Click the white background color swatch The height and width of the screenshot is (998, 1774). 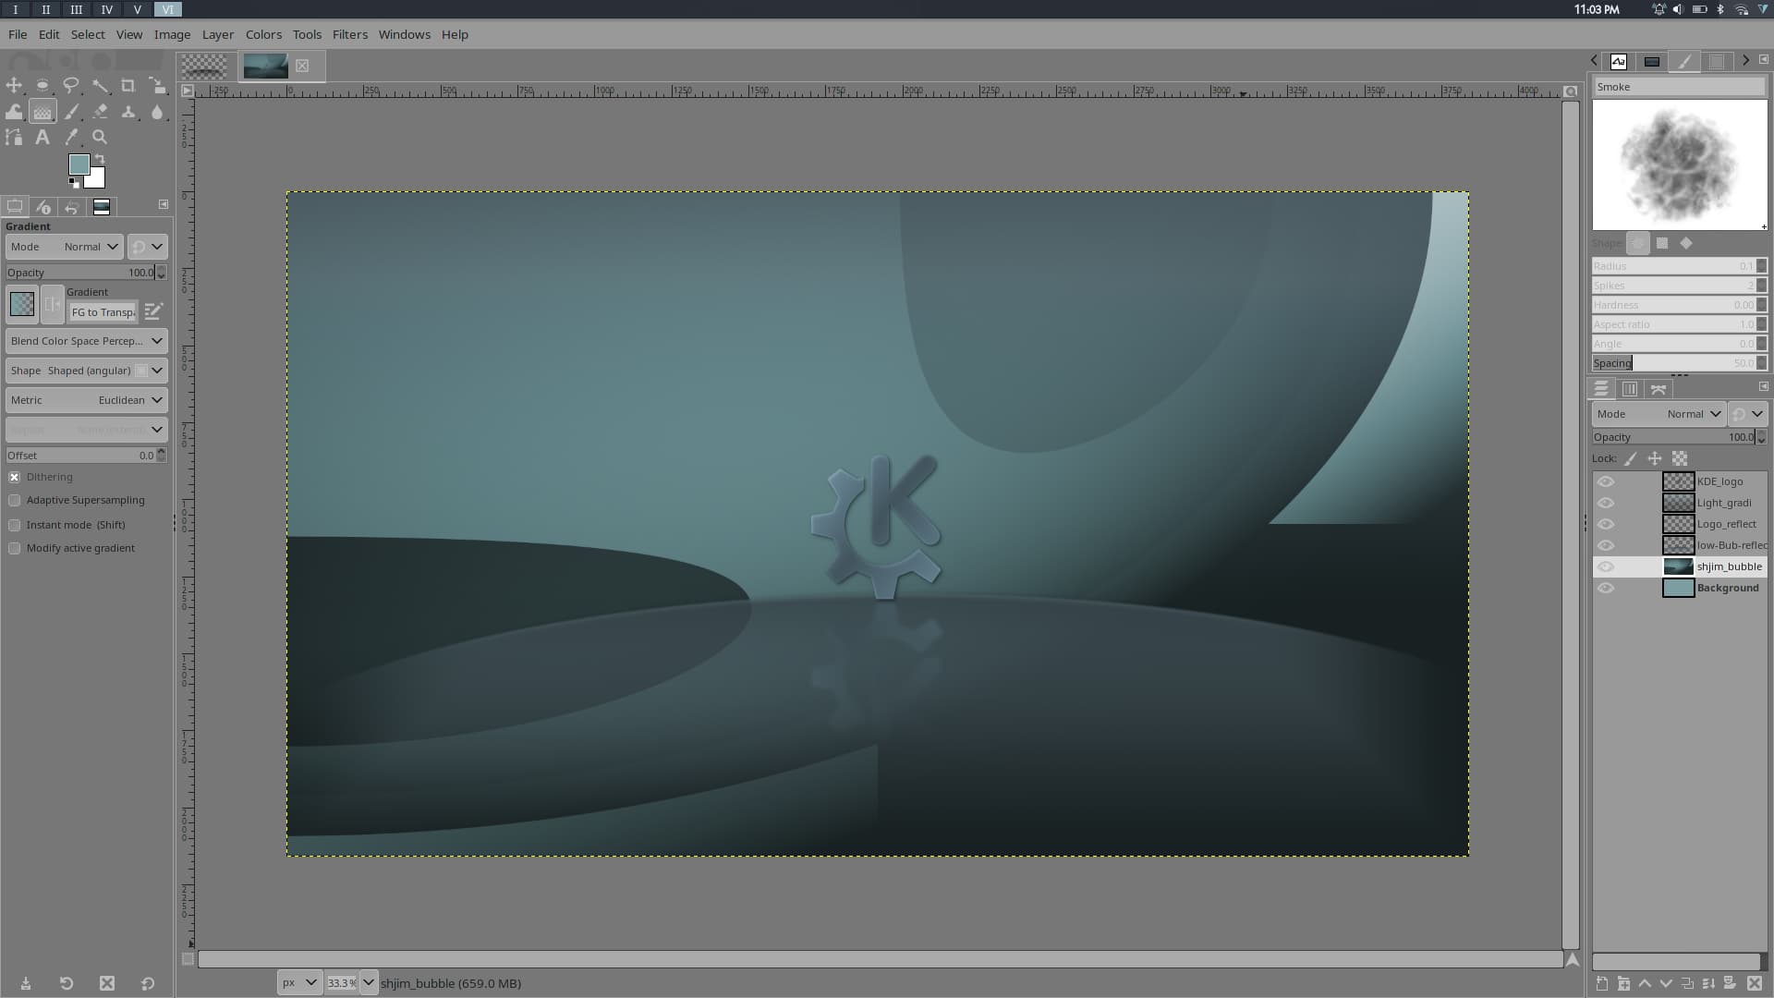(x=96, y=179)
